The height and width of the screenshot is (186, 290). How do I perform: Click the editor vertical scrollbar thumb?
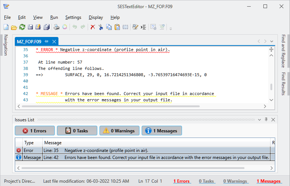[x=271, y=87]
